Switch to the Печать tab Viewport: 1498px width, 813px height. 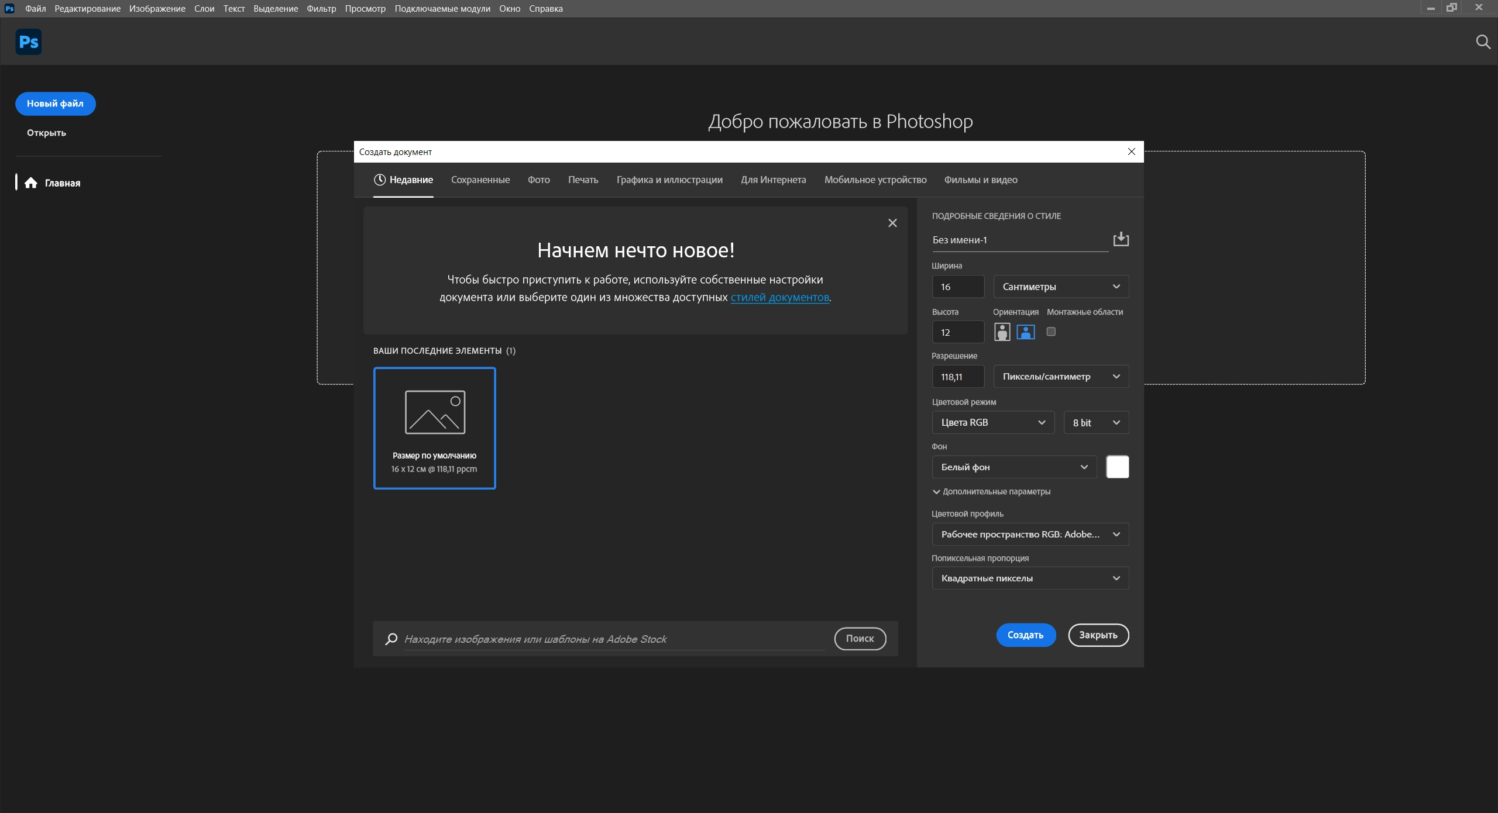(x=583, y=180)
